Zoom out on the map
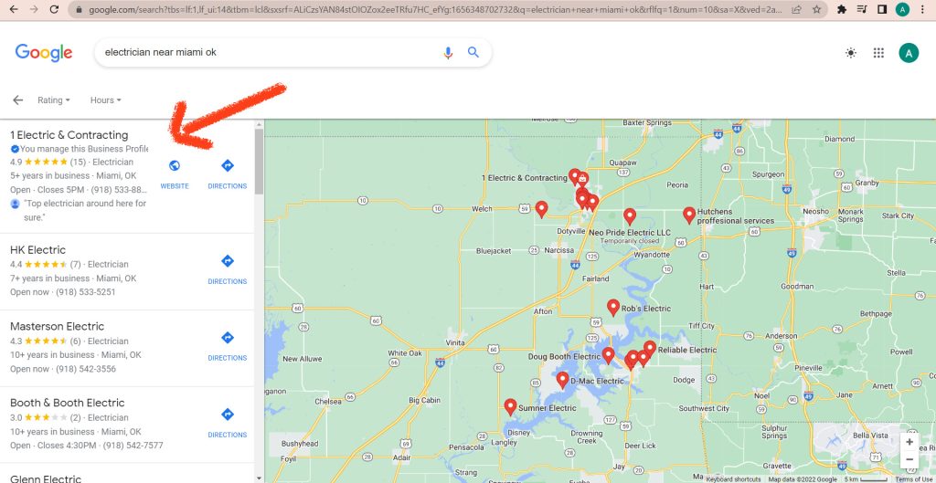 pyautogui.click(x=909, y=460)
